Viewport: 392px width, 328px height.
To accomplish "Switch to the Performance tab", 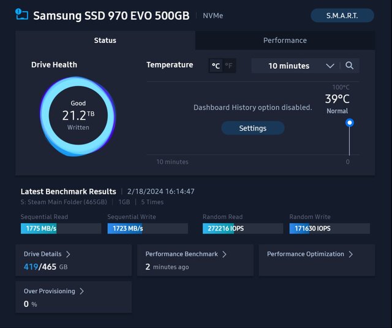I will (x=285, y=40).
